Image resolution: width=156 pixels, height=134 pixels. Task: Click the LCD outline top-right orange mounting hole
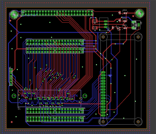pos(138,37)
